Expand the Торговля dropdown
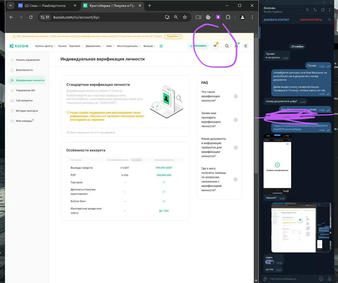338x283 pixels. (x=76, y=46)
